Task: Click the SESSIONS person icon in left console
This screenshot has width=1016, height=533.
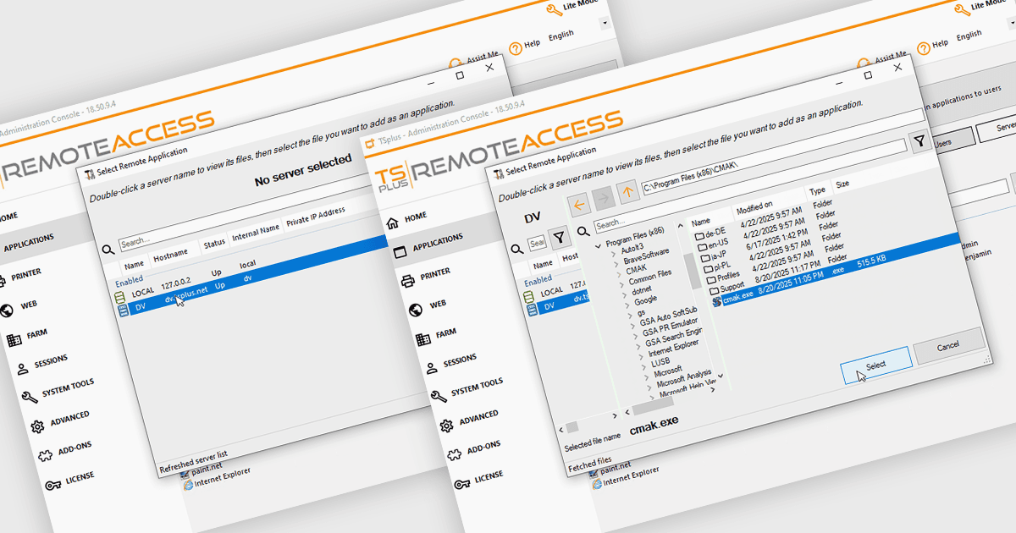Action: (22, 367)
